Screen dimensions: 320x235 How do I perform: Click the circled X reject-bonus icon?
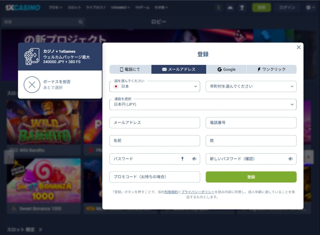coord(32,85)
